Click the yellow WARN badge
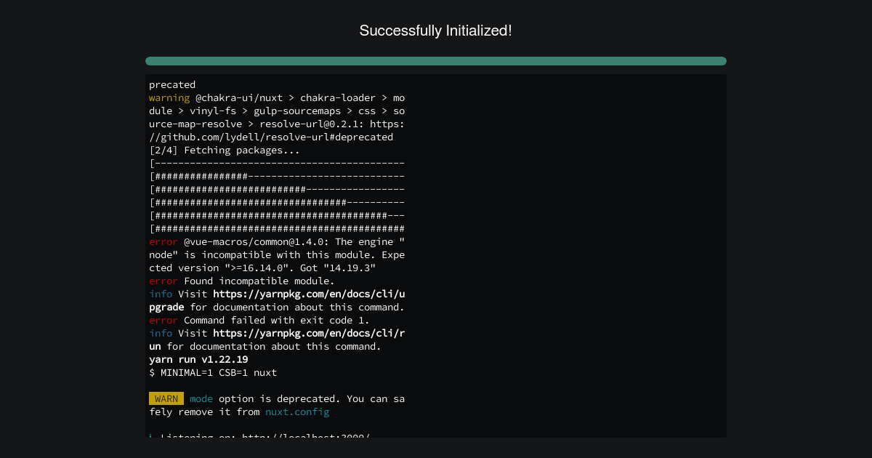Screen dimensions: 872x458 [x=166, y=398]
